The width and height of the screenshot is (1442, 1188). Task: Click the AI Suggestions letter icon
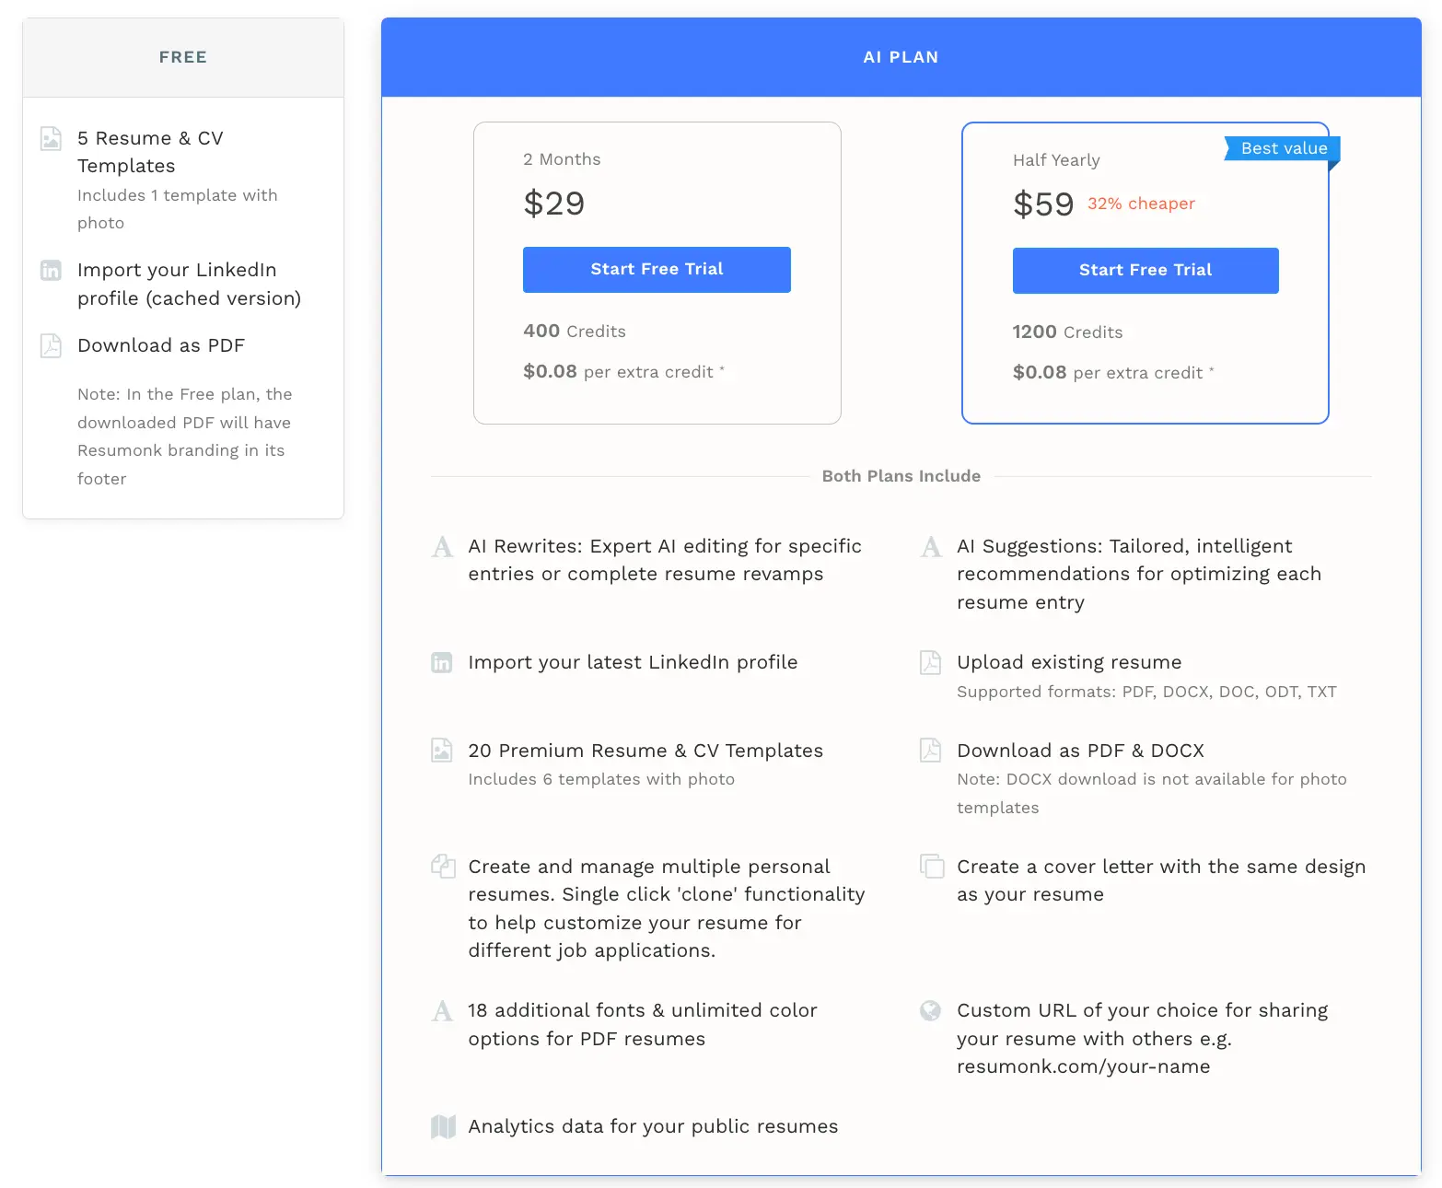click(x=931, y=546)
